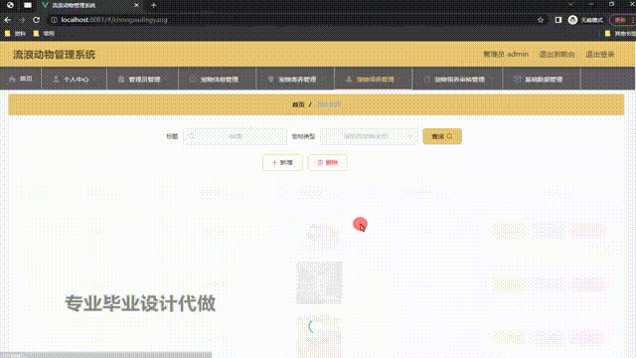Click the red 删除 delete button
Image resolution: width=636 pixels, height=358 pixels.
(328, 162)
